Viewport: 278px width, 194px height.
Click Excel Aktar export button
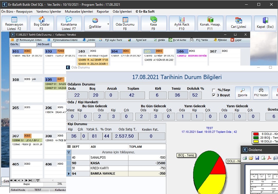[x=178, y=40]
